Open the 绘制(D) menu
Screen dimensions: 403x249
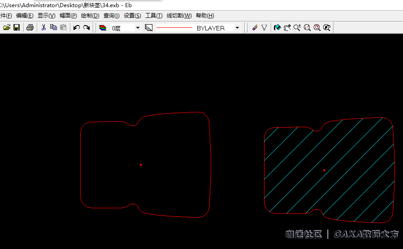90,16
